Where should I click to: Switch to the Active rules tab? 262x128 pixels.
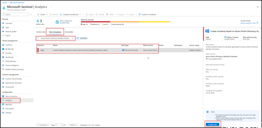point(41,32)
